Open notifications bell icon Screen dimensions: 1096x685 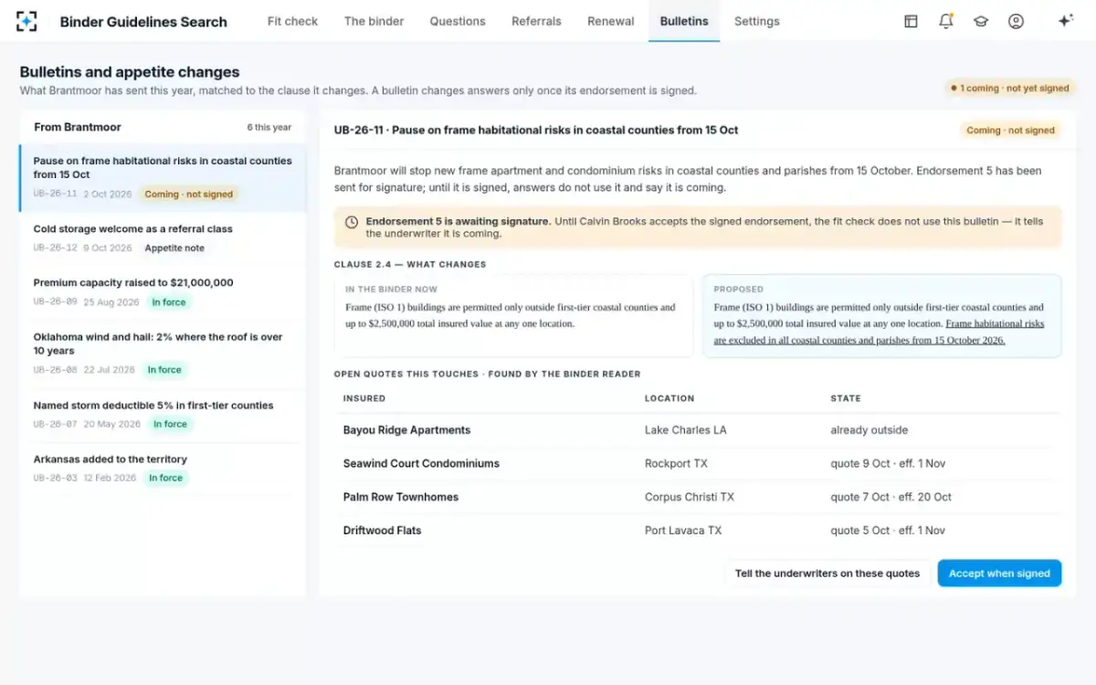[x=945, y=21]
